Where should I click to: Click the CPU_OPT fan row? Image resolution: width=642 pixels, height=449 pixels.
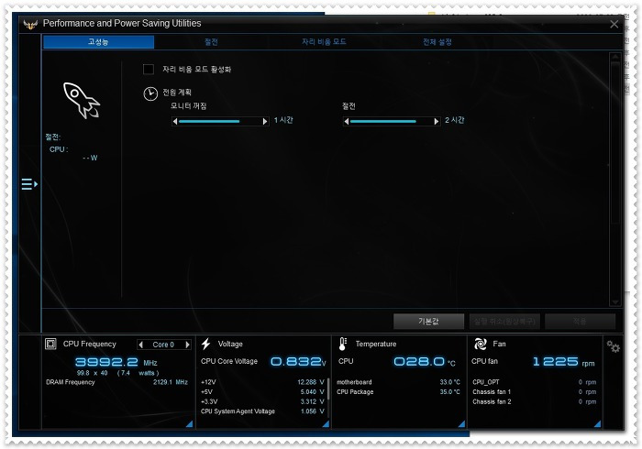[x=535, y=382]
